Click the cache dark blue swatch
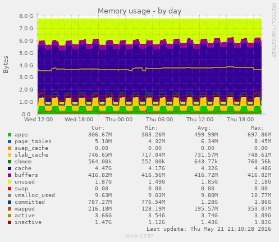Viewport: 279px width, 242px height. tap(10, 168)
